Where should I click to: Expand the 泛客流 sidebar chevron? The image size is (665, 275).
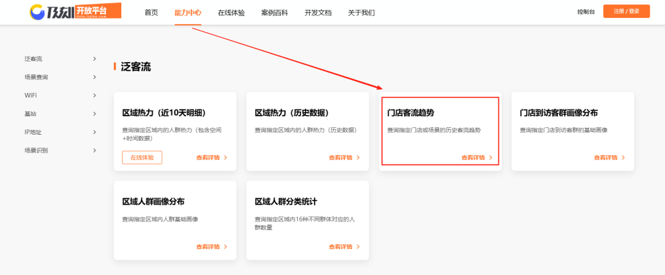pos(95,59)
